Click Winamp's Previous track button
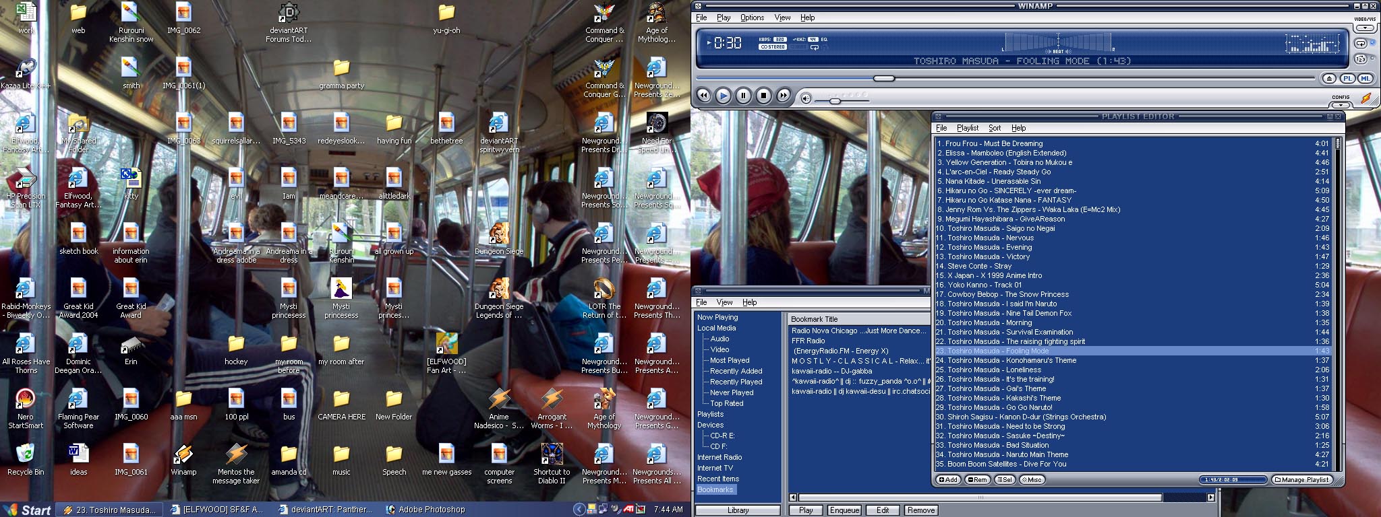This screenshot has height=517, width=1381. pyautogui.click(x=703, y=96)
